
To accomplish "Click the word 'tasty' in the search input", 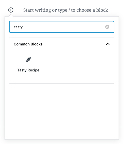I will (x=18, y=27).
